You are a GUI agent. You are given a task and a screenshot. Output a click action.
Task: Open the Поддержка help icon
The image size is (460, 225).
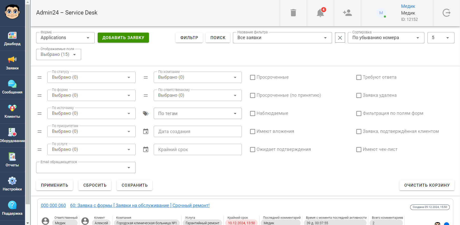(12, 208)
